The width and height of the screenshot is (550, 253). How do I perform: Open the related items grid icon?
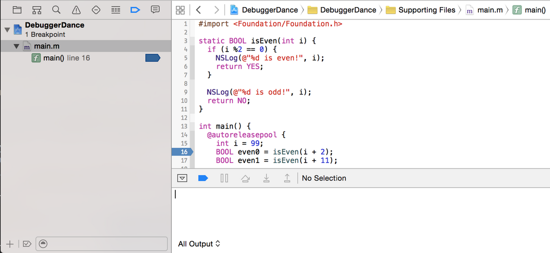coord(180,10)
